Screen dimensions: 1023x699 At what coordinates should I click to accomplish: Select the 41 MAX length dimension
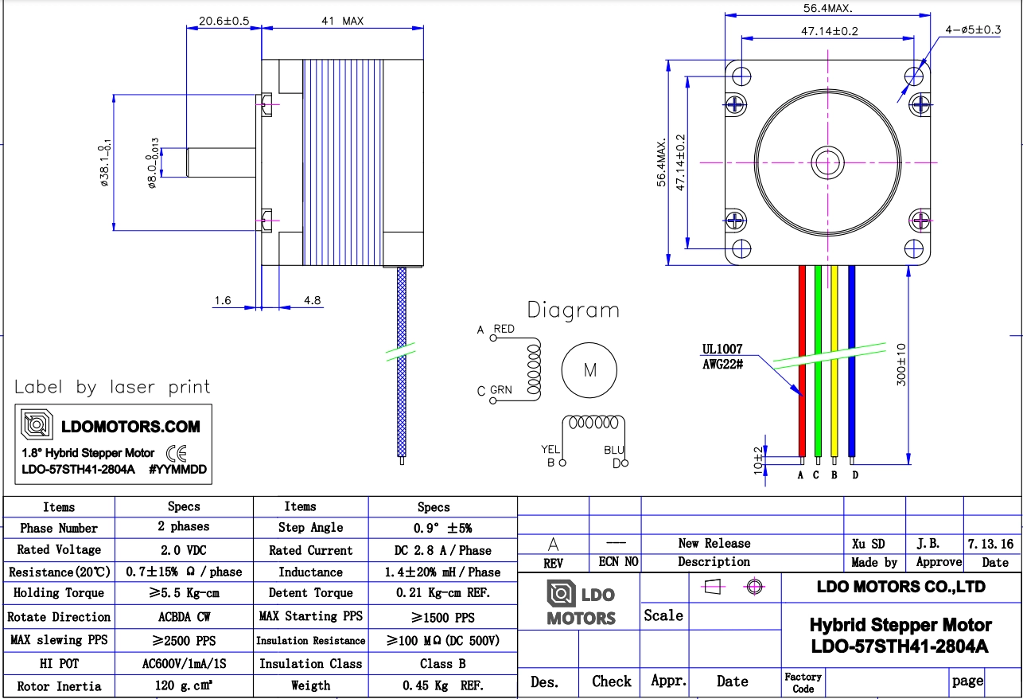click(x=342, y=21)
